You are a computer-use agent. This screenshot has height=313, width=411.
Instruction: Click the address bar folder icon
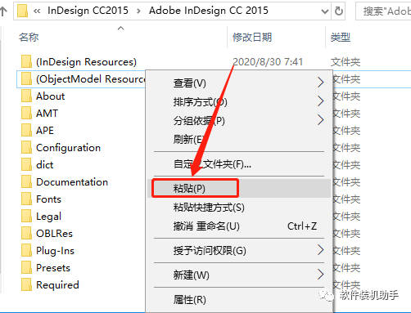pyautogui.click(x=22, y=11)
